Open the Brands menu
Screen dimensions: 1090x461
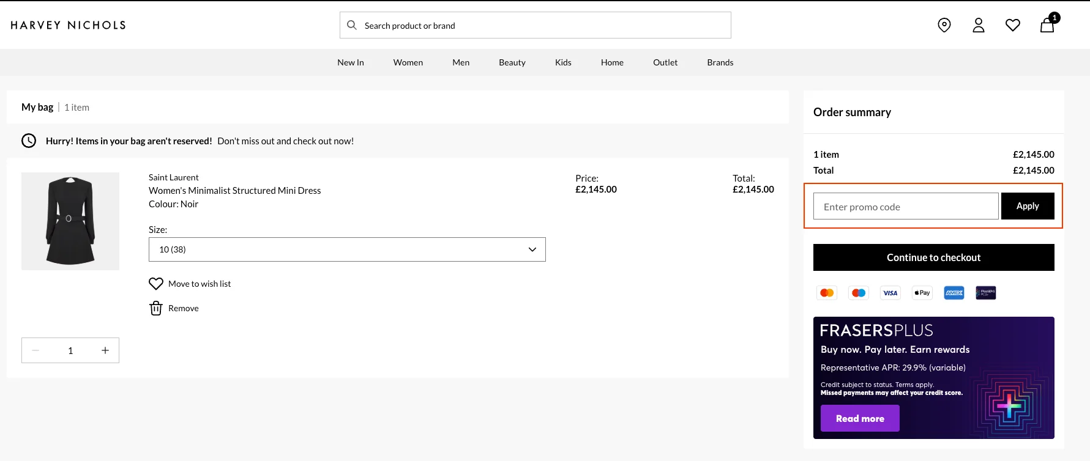pyautogui.click(x=720, y=62)
